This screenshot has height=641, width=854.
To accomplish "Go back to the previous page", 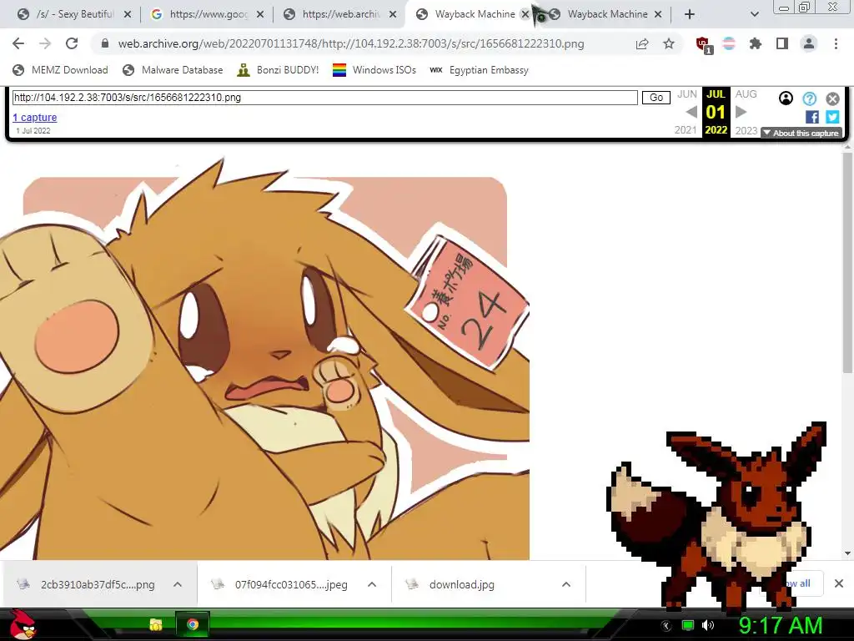I will [x=18, y=43].
